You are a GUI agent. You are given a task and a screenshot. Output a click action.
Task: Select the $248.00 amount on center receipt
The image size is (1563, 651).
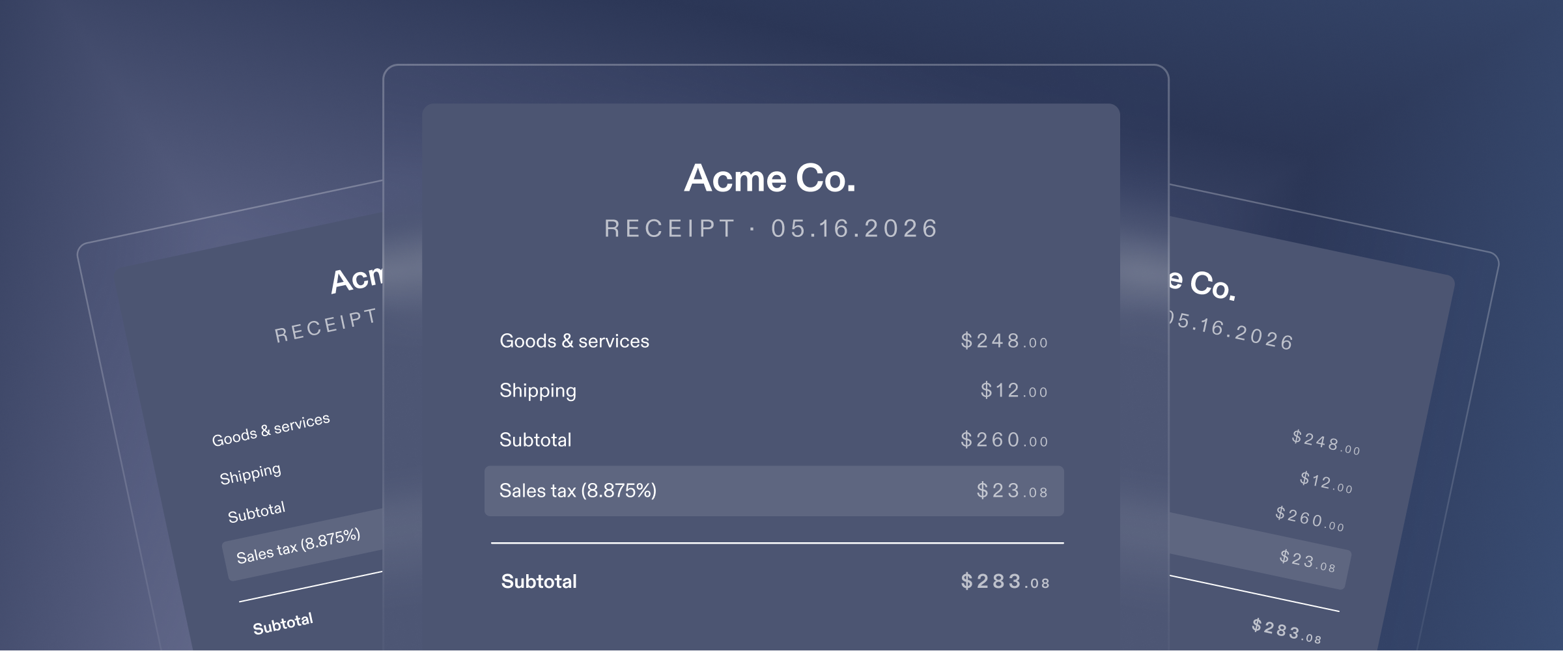click(x=1004, y=340)
